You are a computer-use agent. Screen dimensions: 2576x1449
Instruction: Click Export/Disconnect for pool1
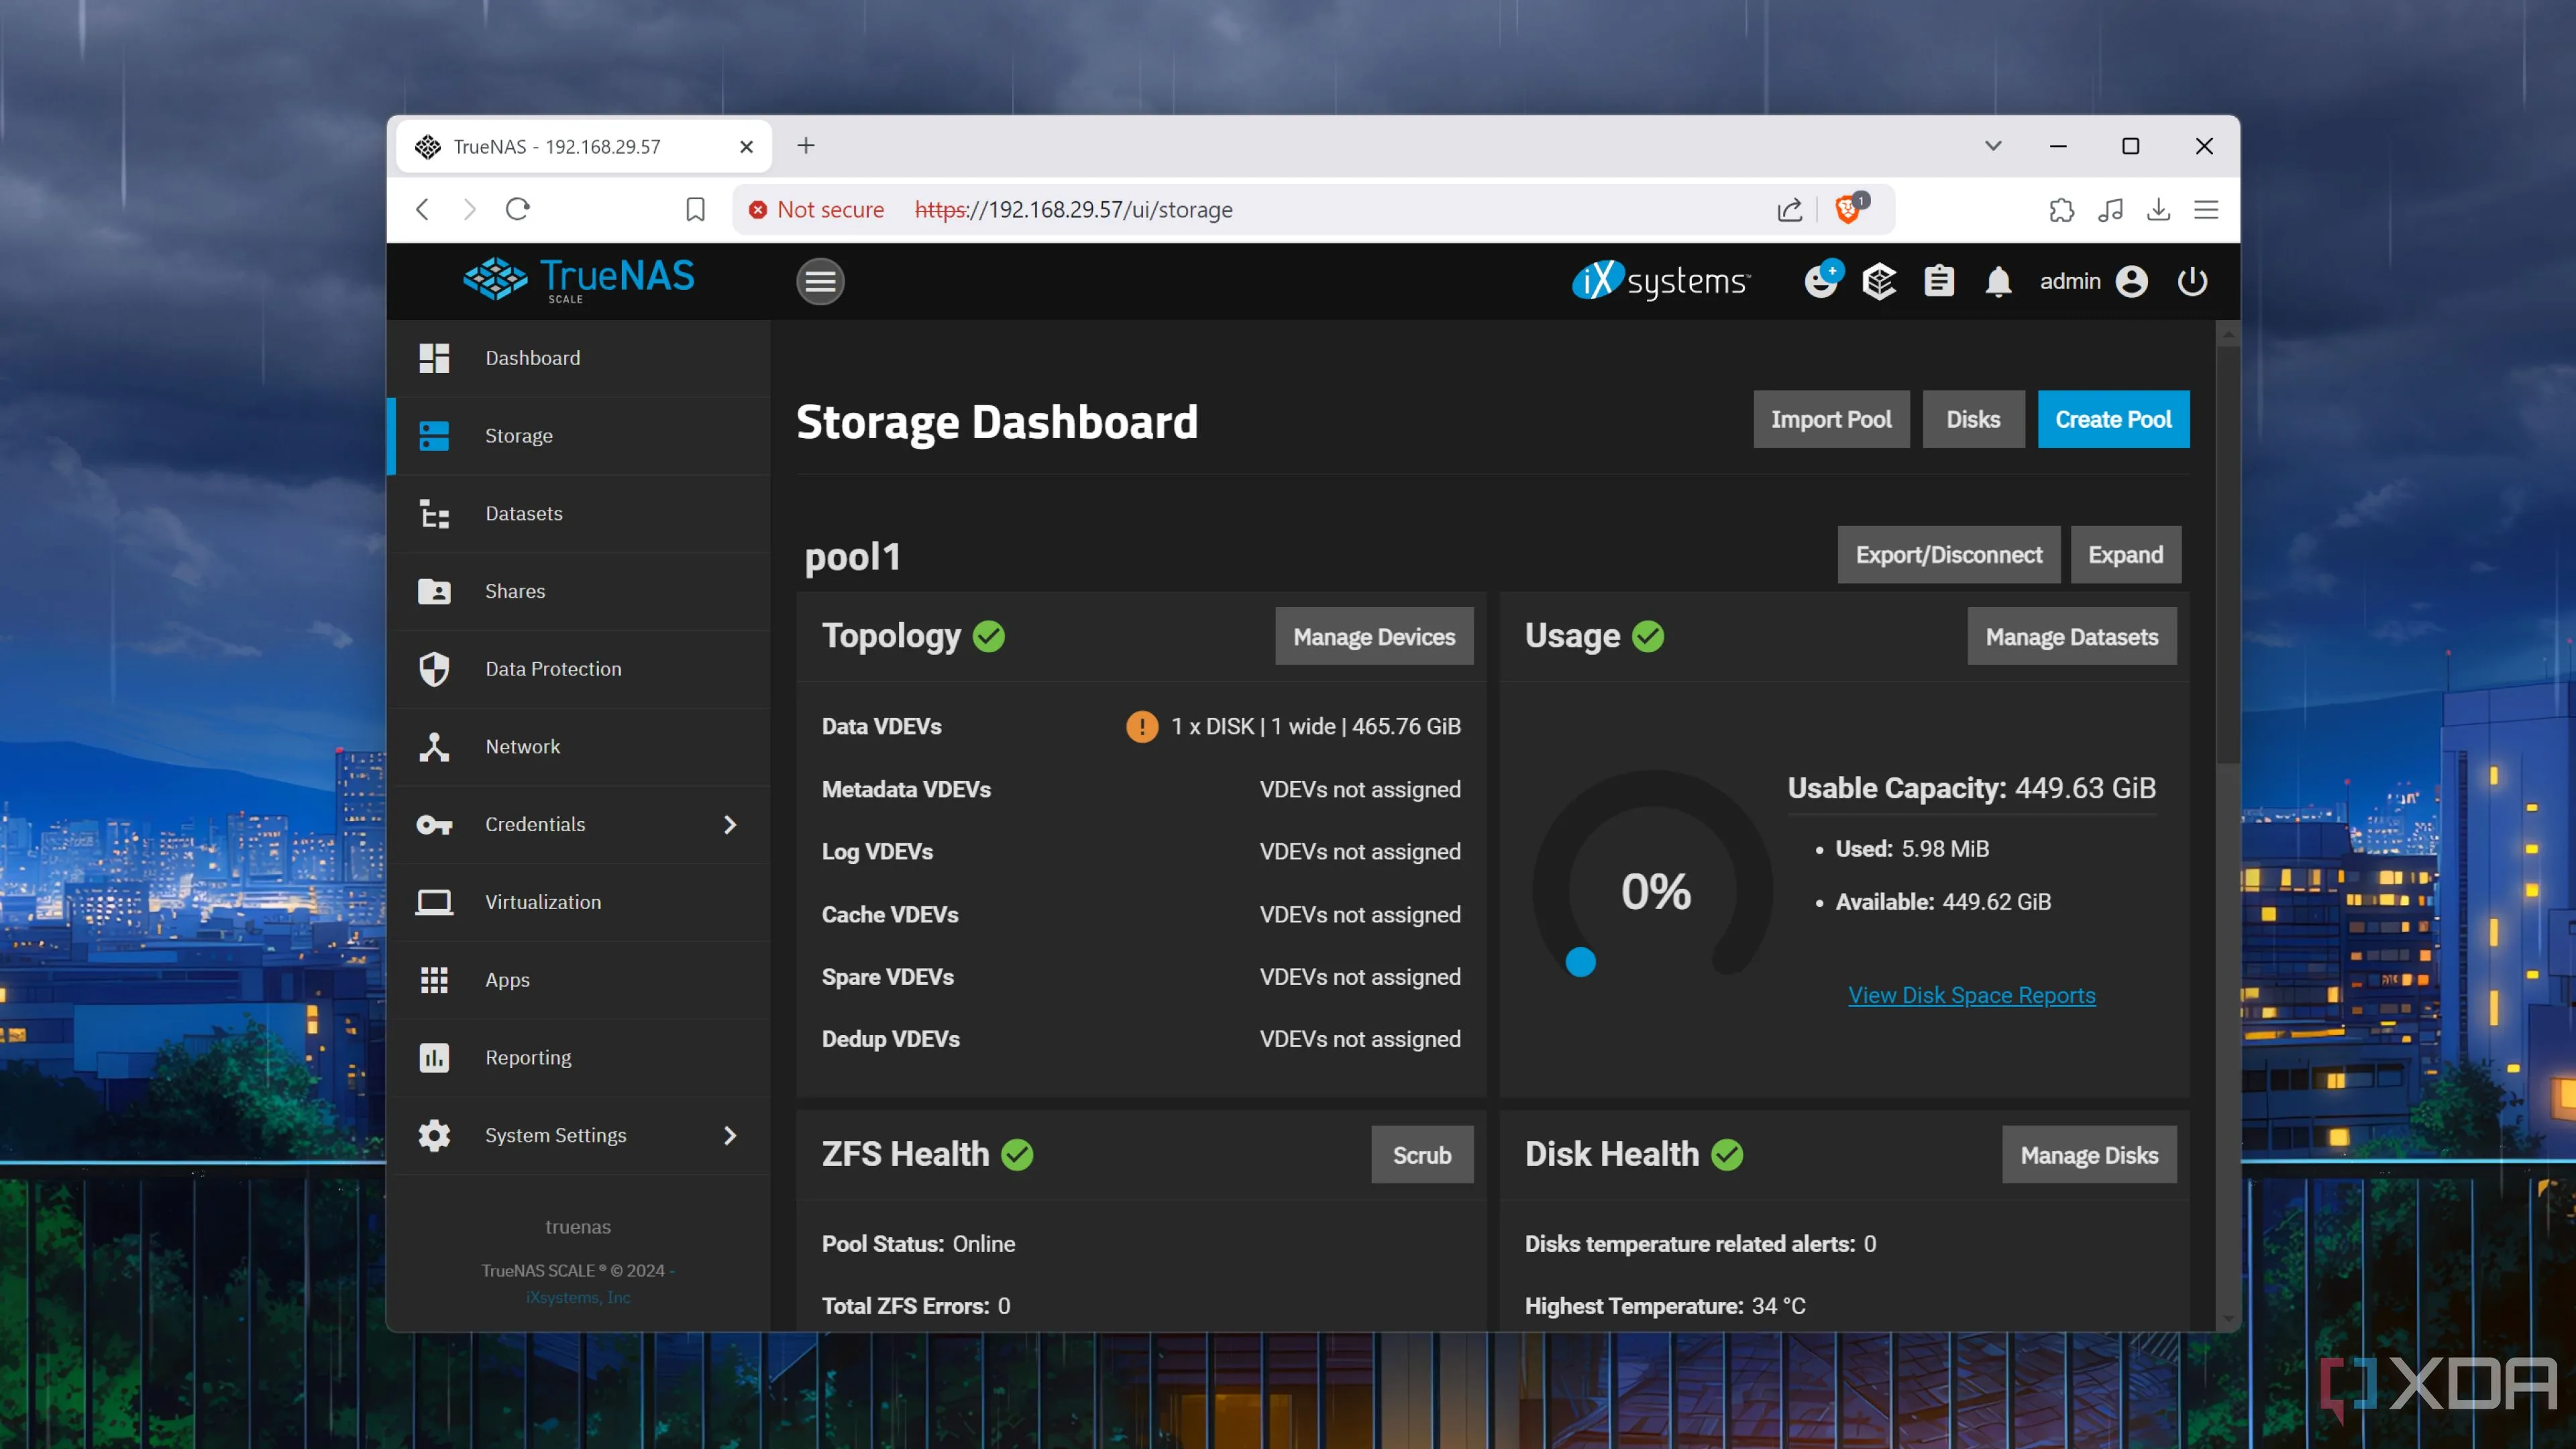1948,555
